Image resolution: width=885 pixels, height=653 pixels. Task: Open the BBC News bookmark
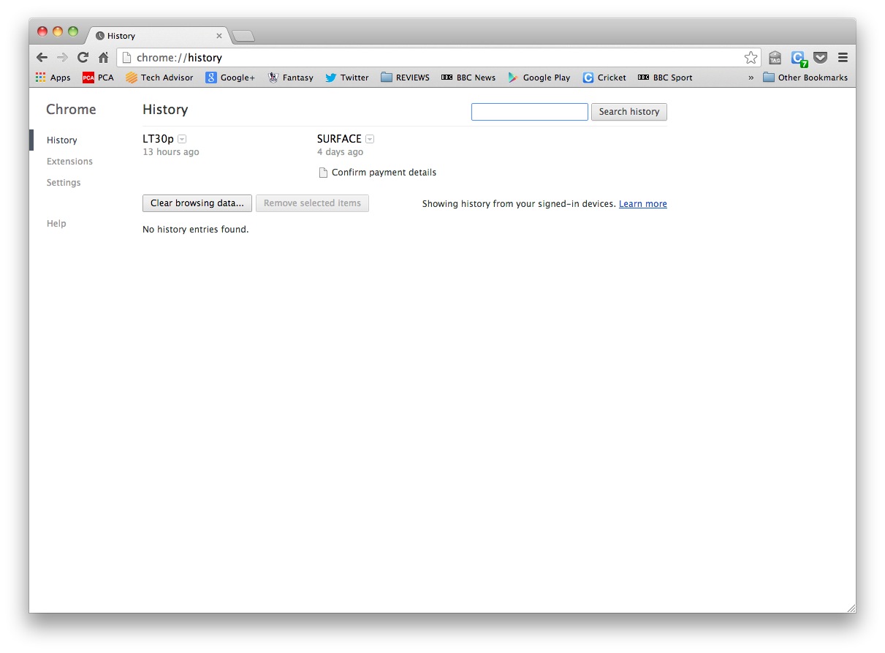tap(468, 78)
